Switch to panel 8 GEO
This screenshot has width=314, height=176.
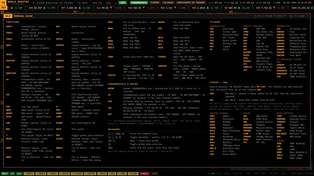tap(112, 173)
